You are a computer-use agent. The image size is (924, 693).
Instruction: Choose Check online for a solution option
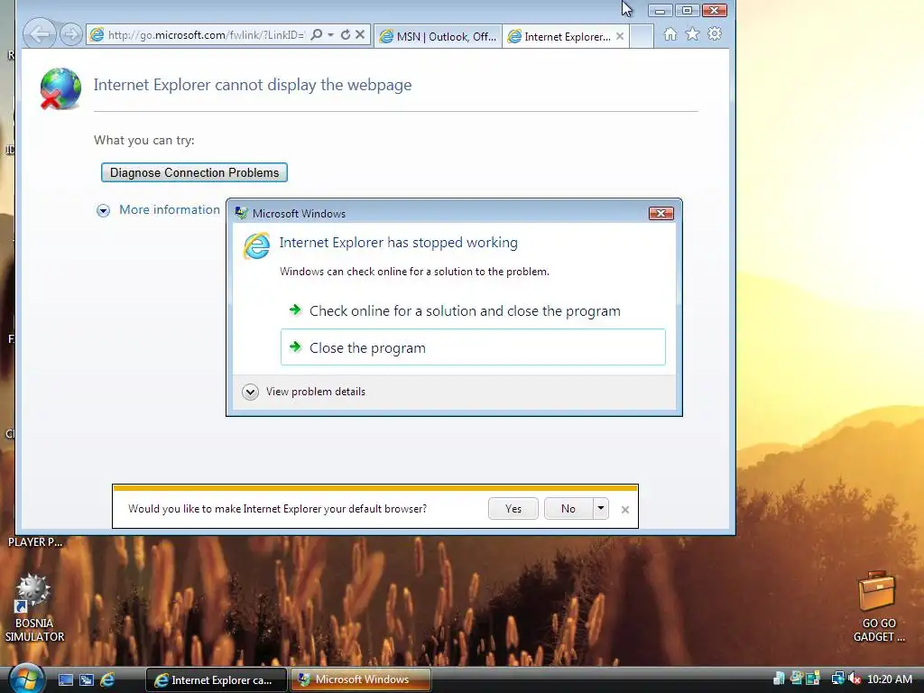click(473, 311)
